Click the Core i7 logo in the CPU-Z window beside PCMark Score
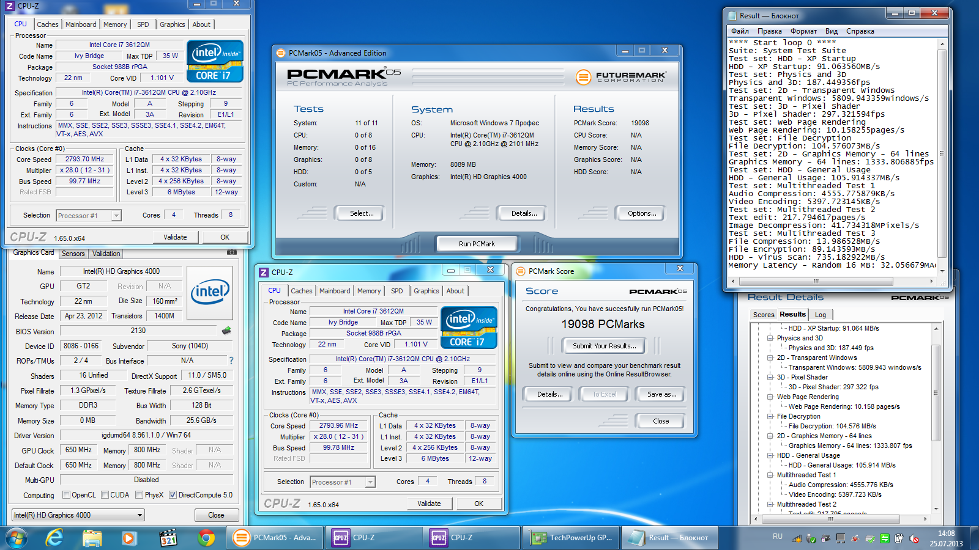Viewport: 979px width, 550px height. tap(469, 328)
